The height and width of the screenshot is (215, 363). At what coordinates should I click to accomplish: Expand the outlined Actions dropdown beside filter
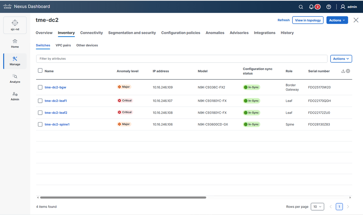pyautogui.click(x=341, y=59)
